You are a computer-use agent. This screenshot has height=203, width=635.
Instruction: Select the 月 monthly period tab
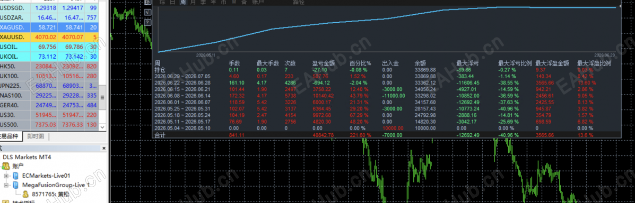coord(193,3)
